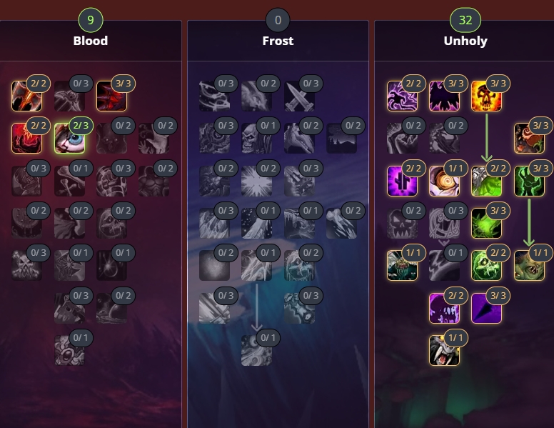Click the 0 points counter above Frost

278,20
